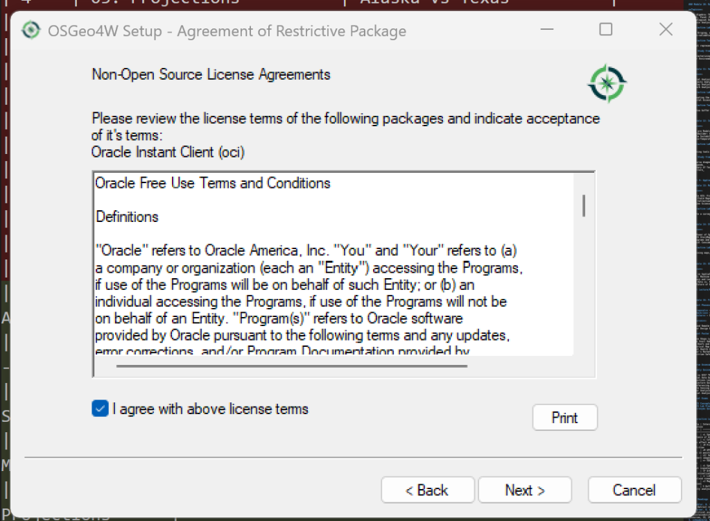Maximize the OSGeo4W Setup window
710x521 pixels.
tap(605, 30)
